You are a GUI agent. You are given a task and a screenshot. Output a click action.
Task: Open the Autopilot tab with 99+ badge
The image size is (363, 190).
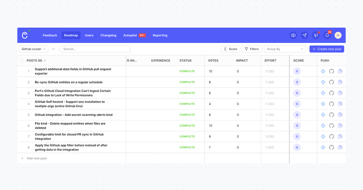pyautogui.click(x=134, y=35)
